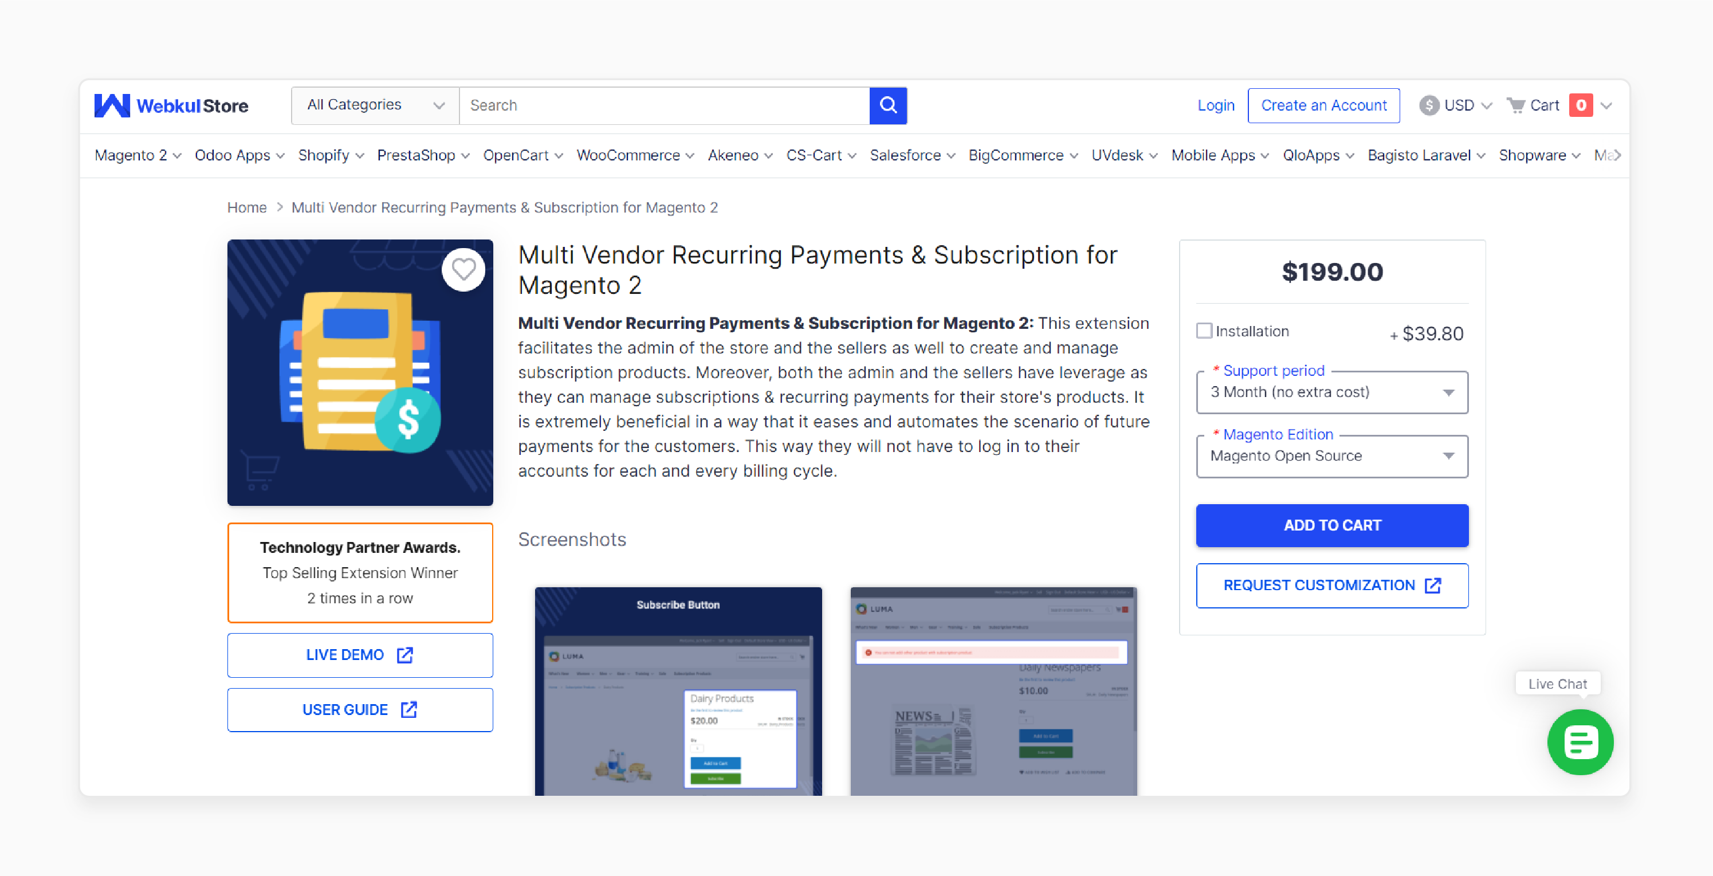Open the Subscribe Button screenshot thumbnail
Image resolution: width=1713 pixels, height=876 pixels.
(678, 690)
